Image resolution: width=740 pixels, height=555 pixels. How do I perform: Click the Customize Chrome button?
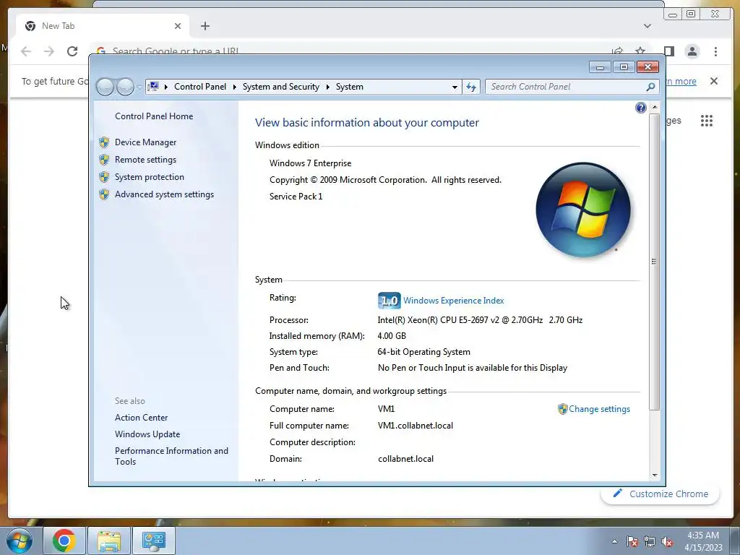coord(661,494)
